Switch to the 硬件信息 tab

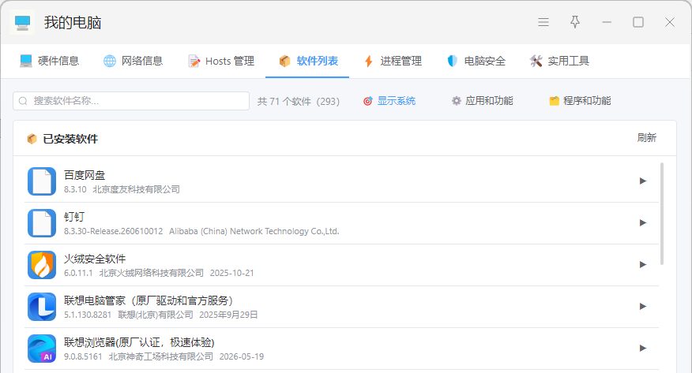(x=50, y=61)
